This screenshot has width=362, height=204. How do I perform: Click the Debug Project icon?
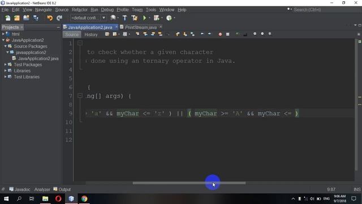click(x=156, y=18)
